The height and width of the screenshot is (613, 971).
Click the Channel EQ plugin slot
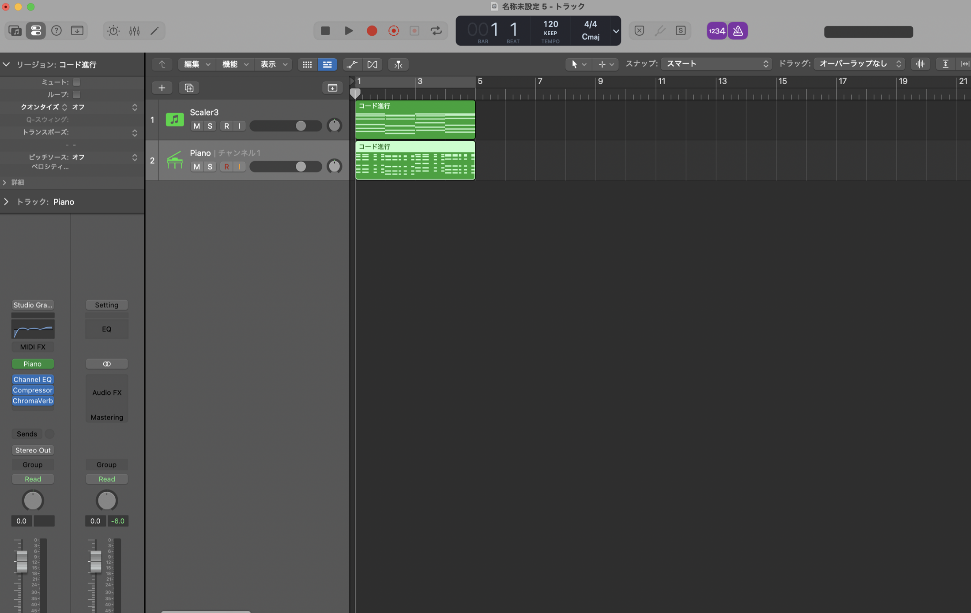[33, 379]
